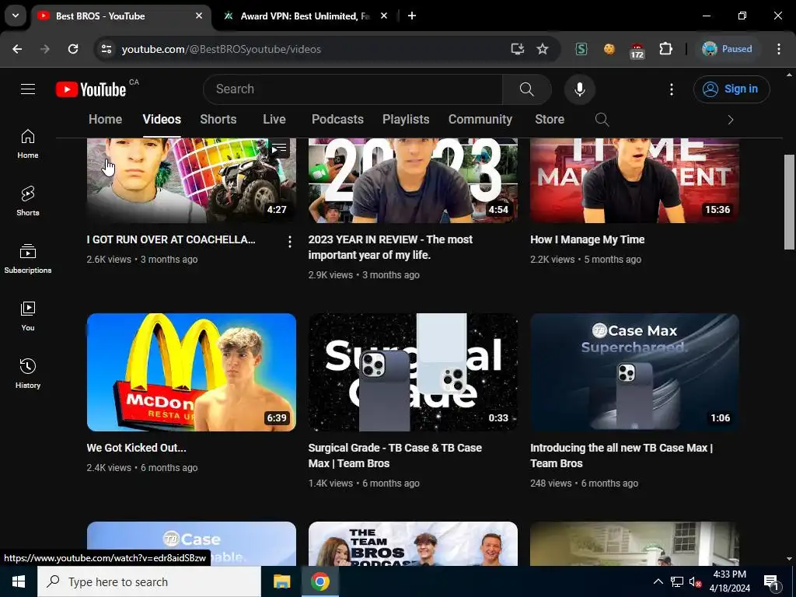Activate voice search microphone

click(x=579, y=89)
